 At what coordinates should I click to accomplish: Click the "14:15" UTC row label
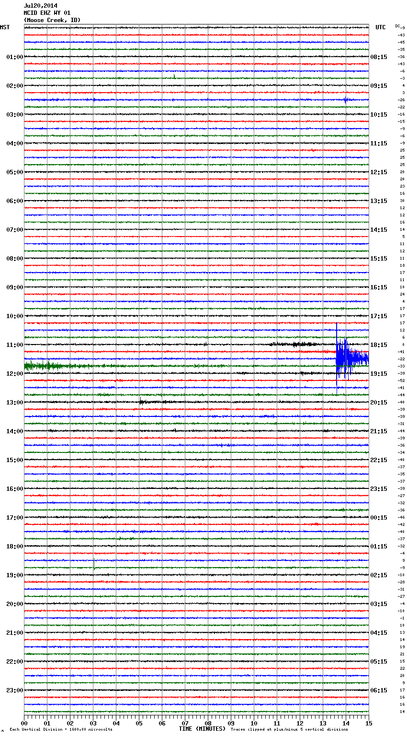[x=379, y=230]
